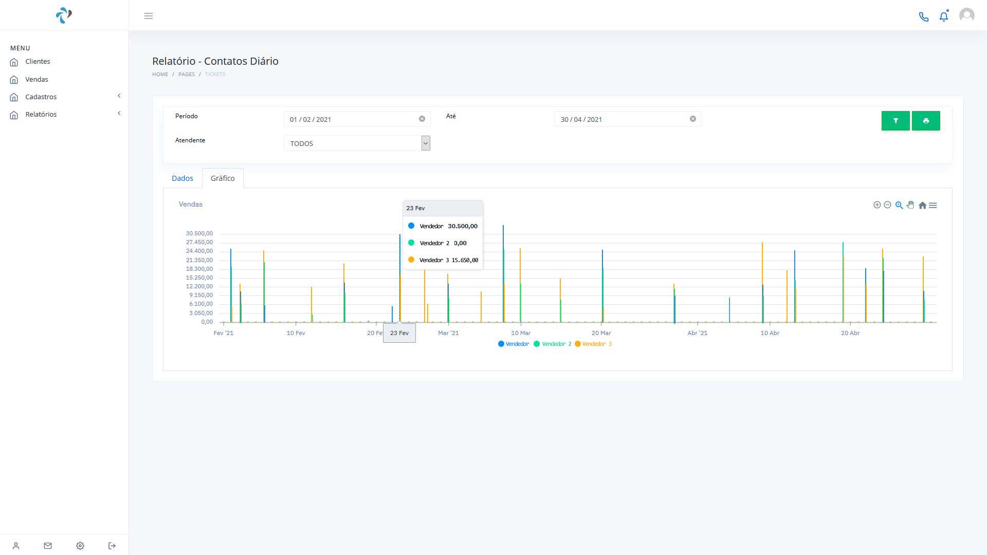Zoom in on the chart

click(877, 205)
